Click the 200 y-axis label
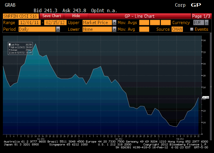Image resolution: width=214 pixels, height=153 pixels. [204, 123]
